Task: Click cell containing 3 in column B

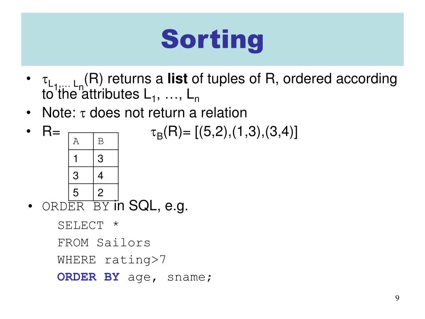Action: tap(106, 158)
